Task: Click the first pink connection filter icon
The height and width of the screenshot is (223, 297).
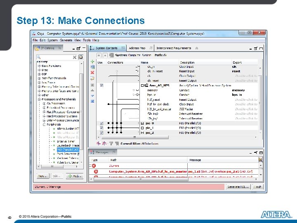Action: click(x=99, y=144)
